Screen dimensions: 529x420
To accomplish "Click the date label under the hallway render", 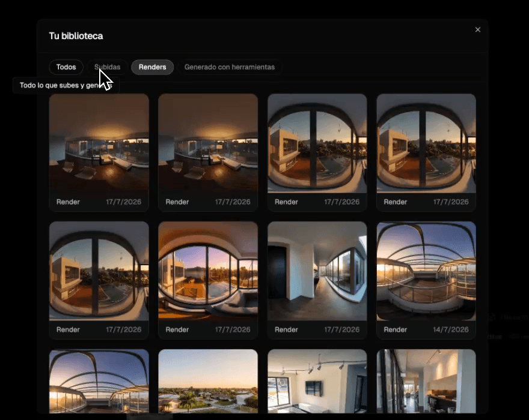I will click(342, 330).
